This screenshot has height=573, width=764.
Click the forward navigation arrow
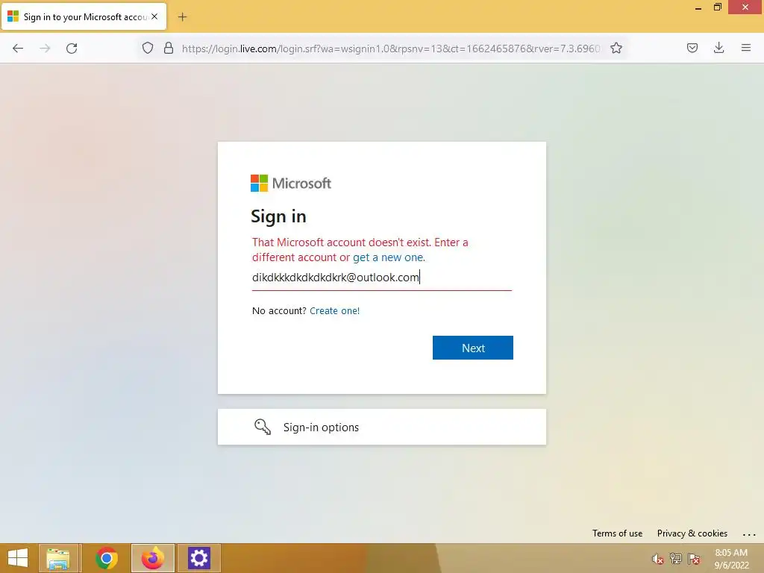(45, 48)
